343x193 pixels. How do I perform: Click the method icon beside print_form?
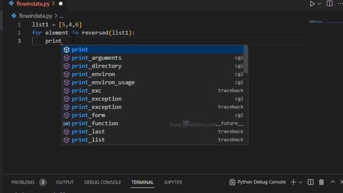pyautogui.click(x=66, y=115)
